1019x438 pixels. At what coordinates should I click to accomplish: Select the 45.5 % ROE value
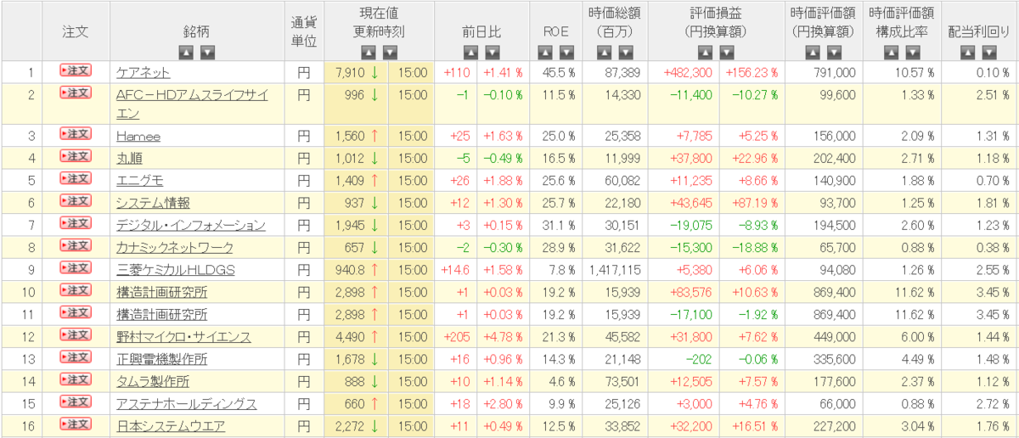tap(559, 72)
